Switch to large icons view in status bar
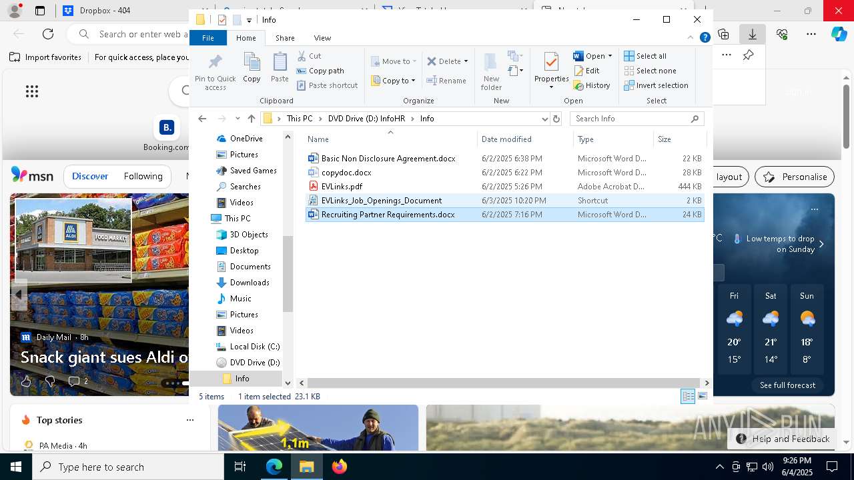 (x=702, y=396)
